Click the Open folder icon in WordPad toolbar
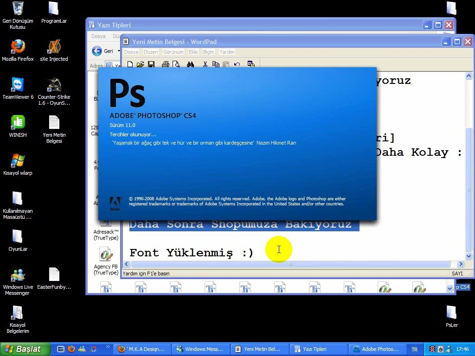The height and width of the screenshot is (356, 475). [x=140, y=64]
